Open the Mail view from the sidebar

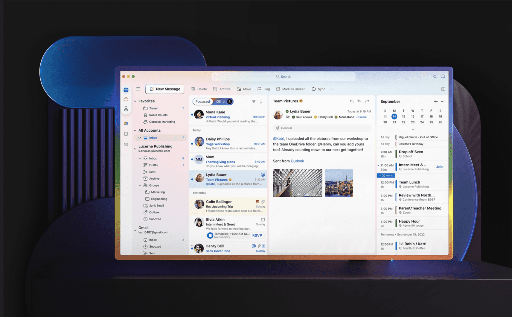click(x=126, y=123)
